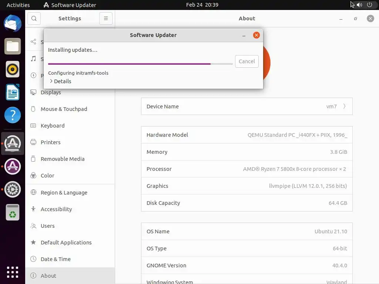Screen dimensions: 379x284
Task: Open Color settings panel
Action: coord(70,176)
